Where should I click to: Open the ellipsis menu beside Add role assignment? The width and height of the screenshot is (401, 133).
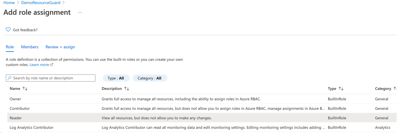point(80,12)
